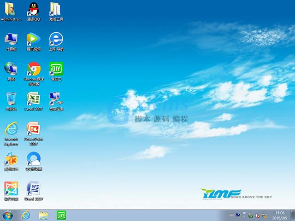Select the 腾讯视频 desktop shortcut
The image size is (295, 221).
(34, 42)
